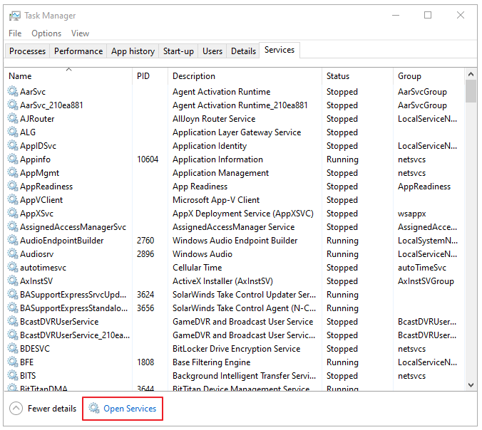Click the 'Cellular Time' description
Screen dimensions: 482x430
(197, 268)
